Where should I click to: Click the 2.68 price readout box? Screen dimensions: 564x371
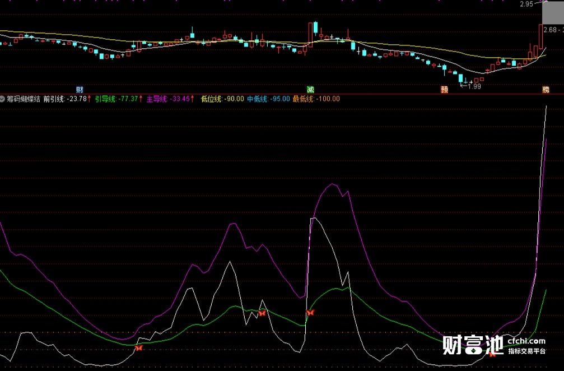pyautogui.click(x=552, y=29)
